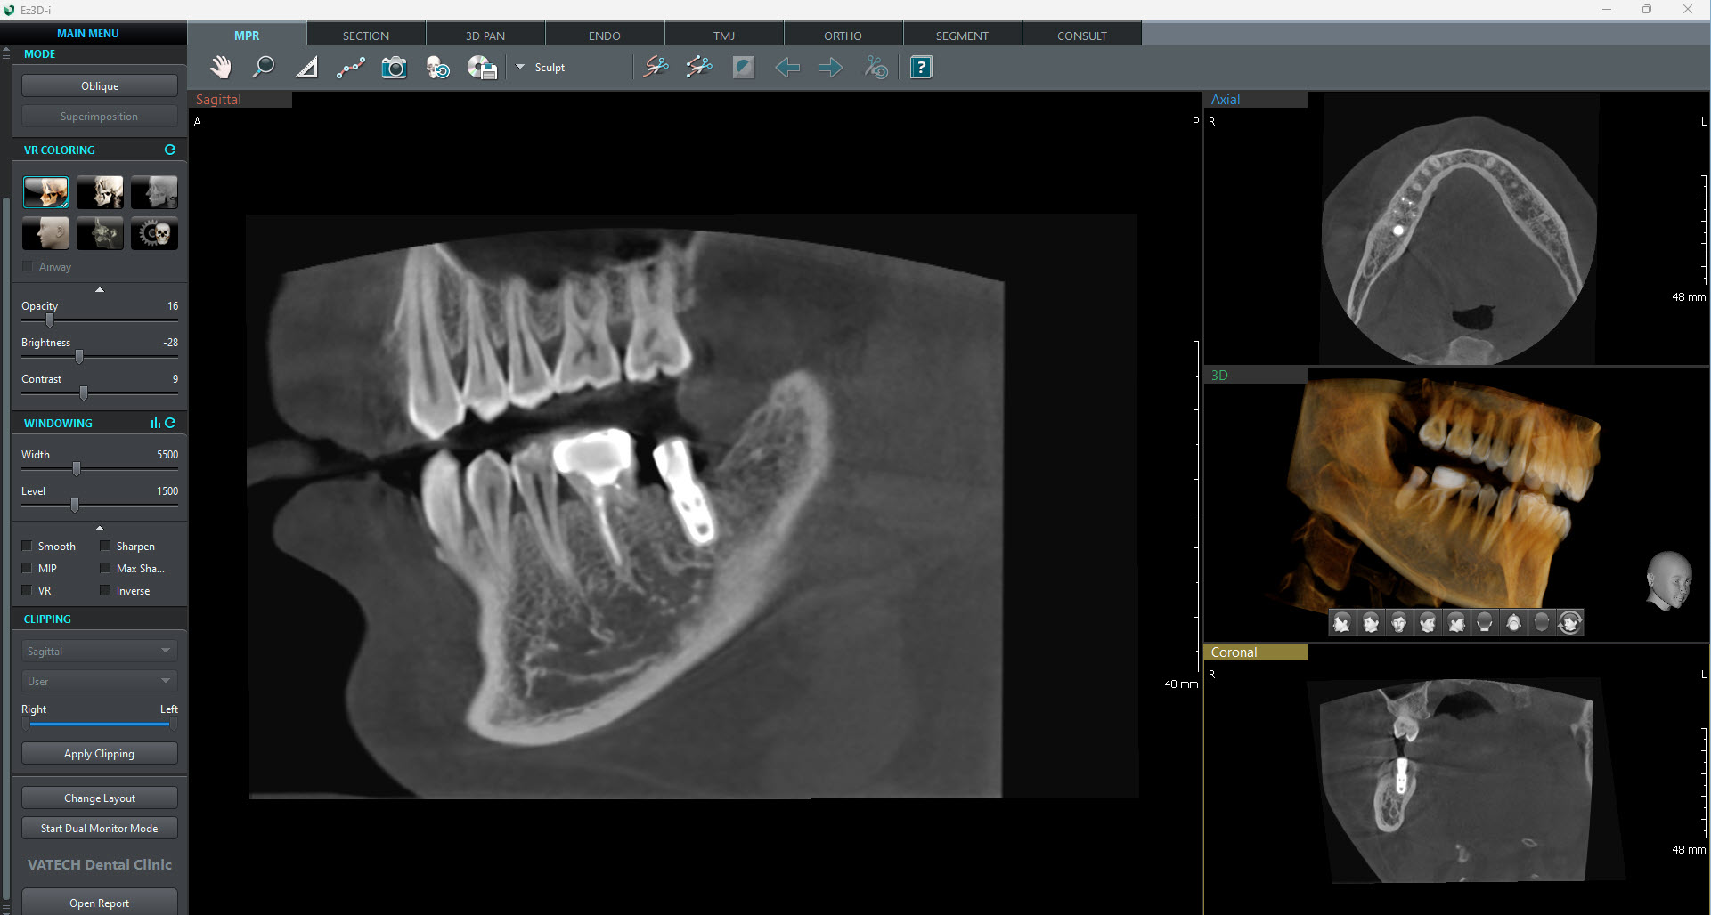The image size is (1711, 915).
Task: Click the polyline measurement tool
Action: [x=350, y=68]
